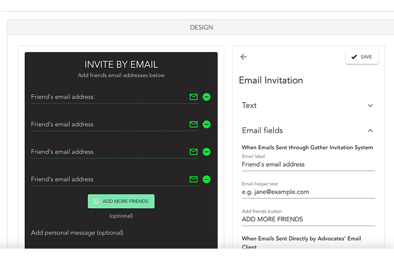Screen dimensions: 394x267
Task: Click the INVITE BY EMAIL heading
Action: coord(121,64)
